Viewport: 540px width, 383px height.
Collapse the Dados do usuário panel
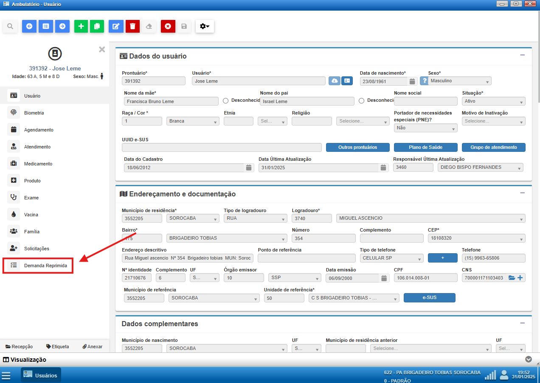click(523, 55)
